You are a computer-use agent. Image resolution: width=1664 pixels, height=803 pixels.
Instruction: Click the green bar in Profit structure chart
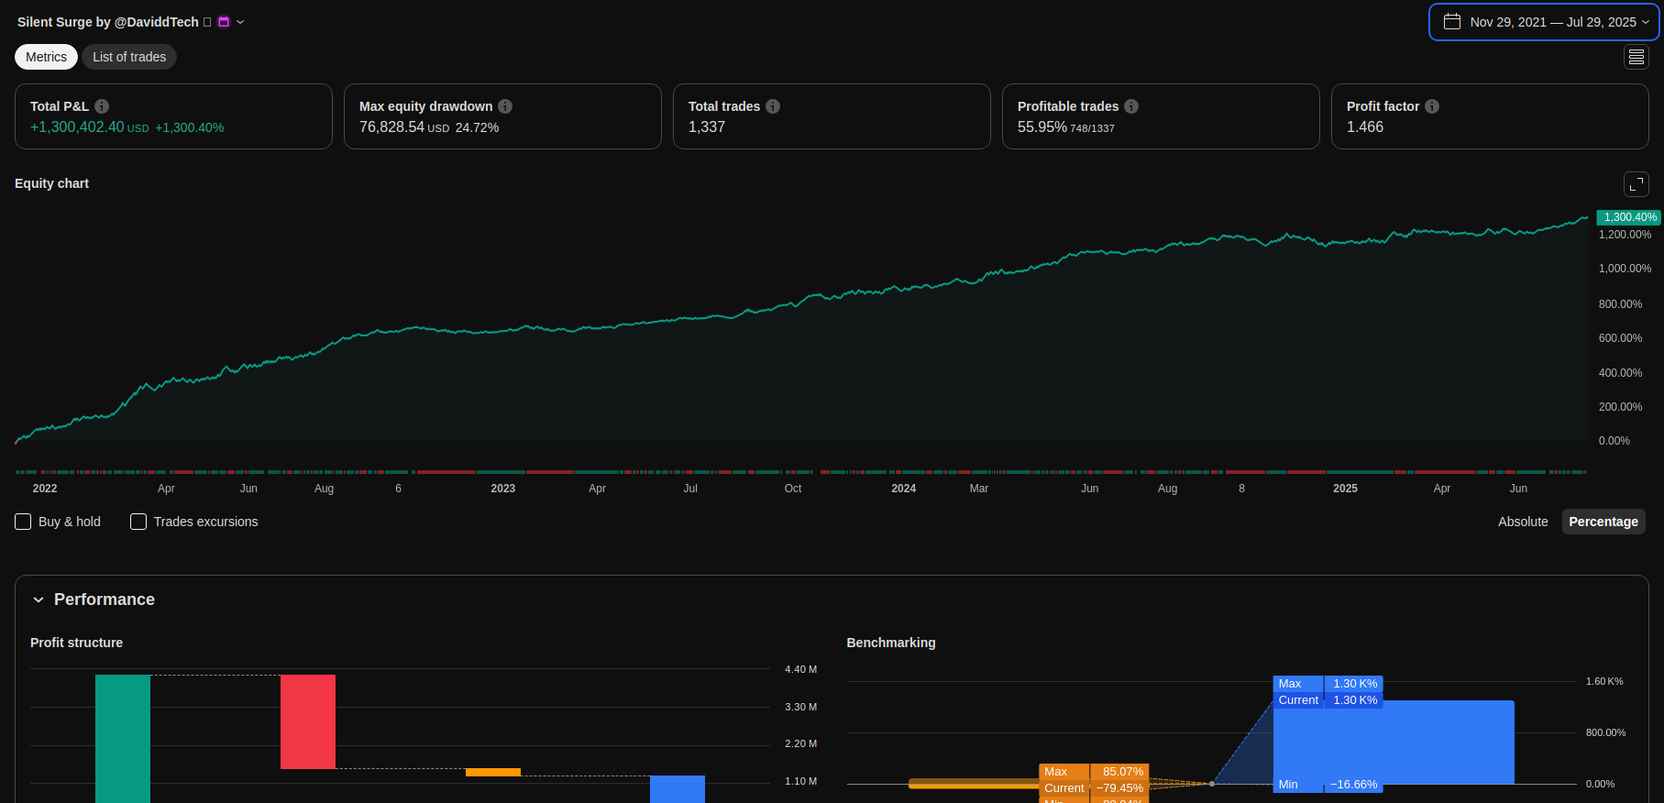123,738
